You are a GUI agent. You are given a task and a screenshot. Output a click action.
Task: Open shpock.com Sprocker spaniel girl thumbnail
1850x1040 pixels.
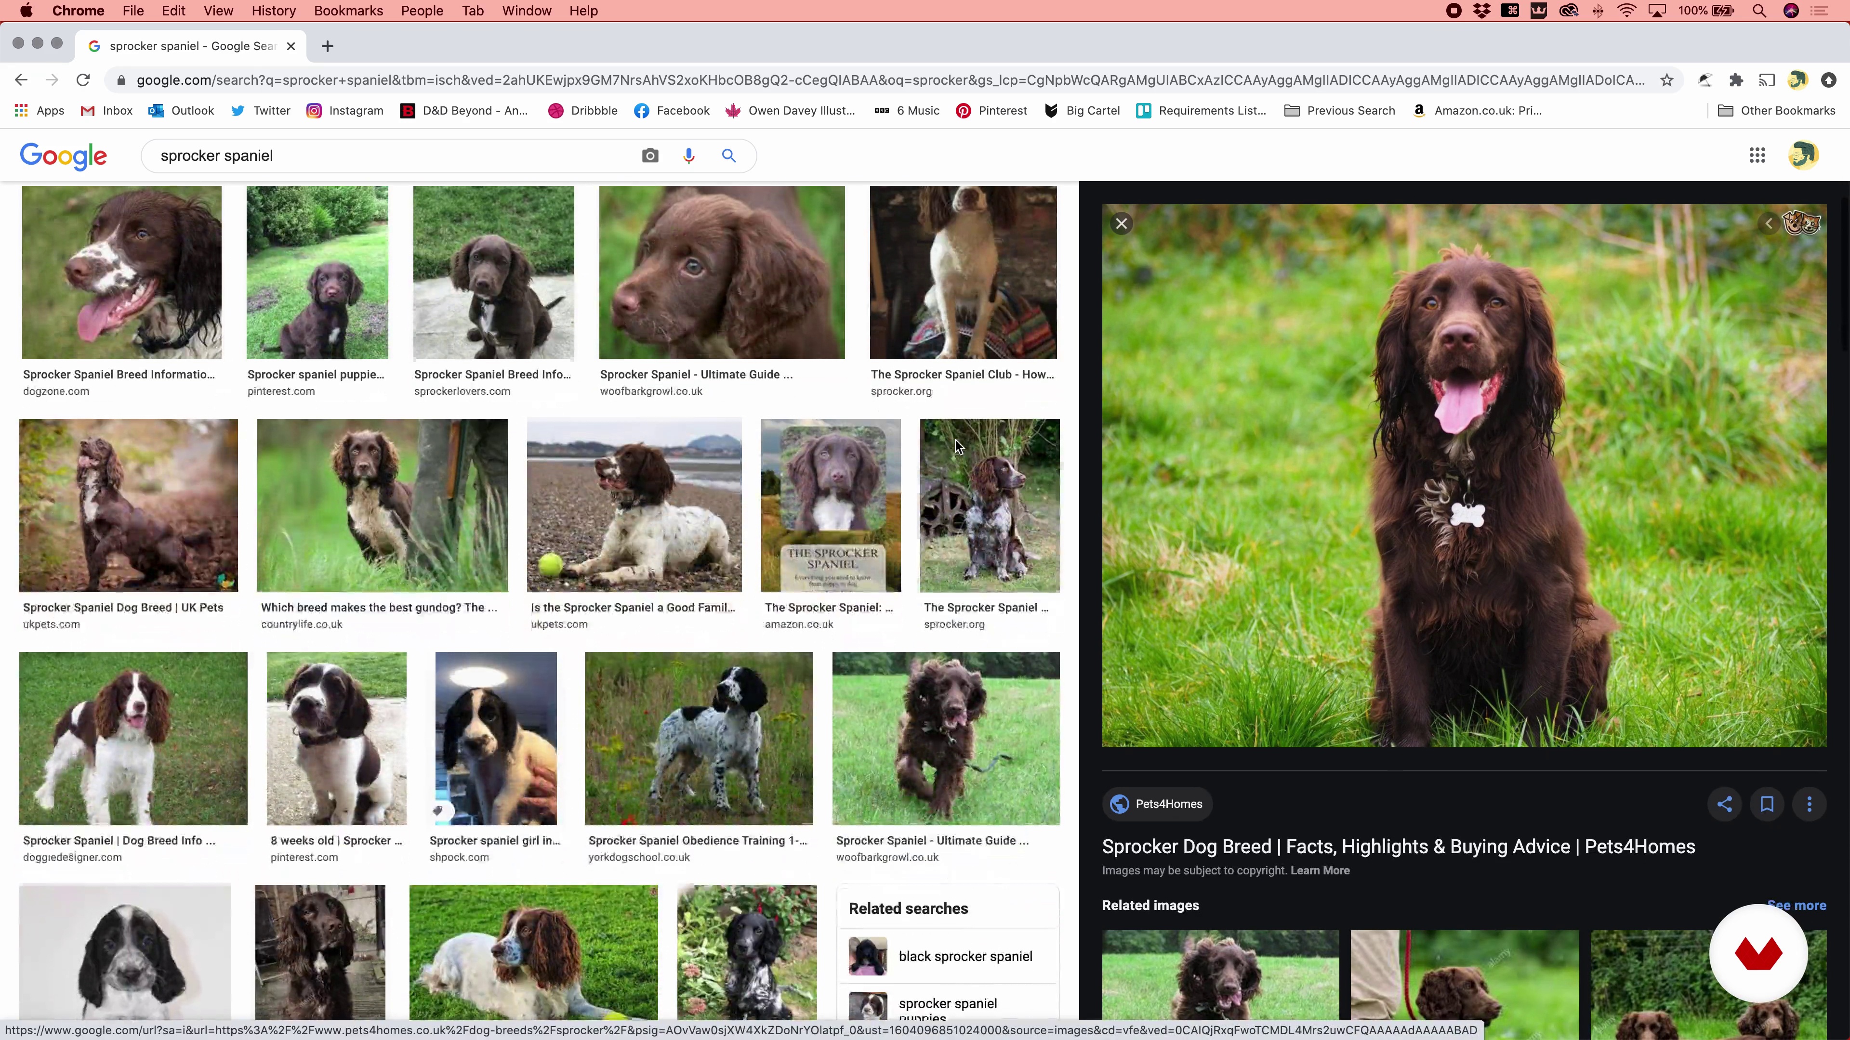coord(496,739)
